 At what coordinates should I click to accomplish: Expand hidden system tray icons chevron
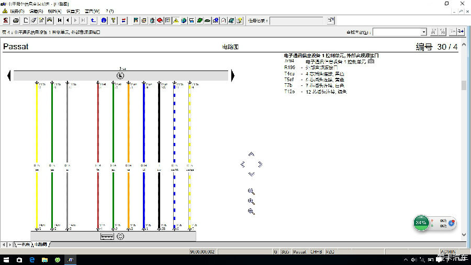pyautogui.click(x=406, y=260)
